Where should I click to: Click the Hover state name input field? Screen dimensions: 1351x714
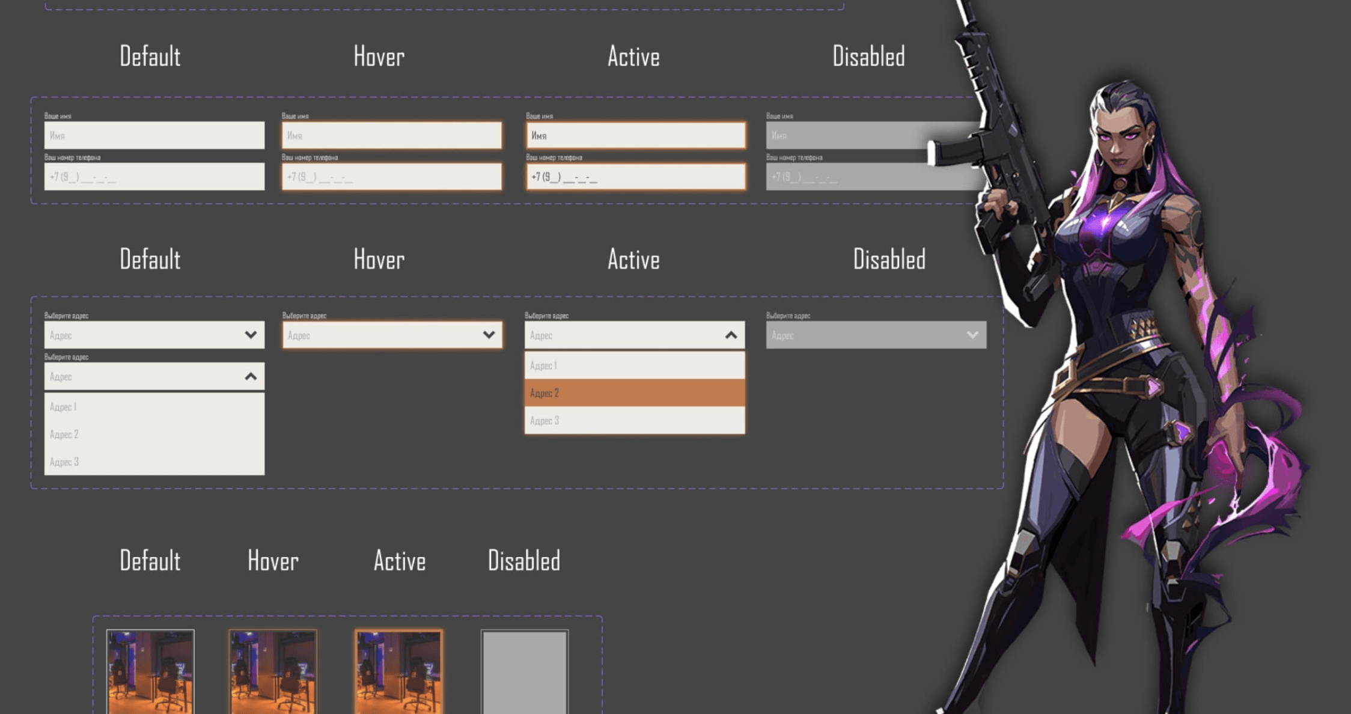pyautogui.click(x=391, y=136)
